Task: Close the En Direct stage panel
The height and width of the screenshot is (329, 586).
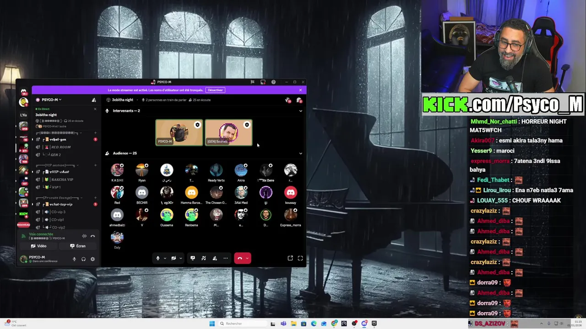Action: (95, 109)
